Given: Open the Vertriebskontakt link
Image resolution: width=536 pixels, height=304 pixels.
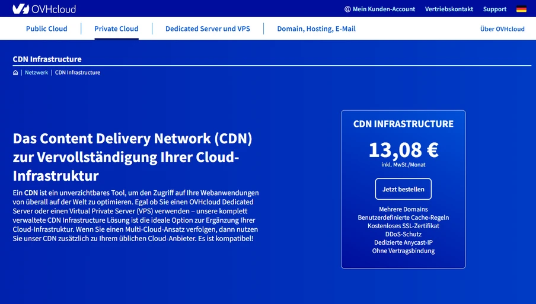Looking at the screenshot, I should pyautogui.click(x=449, y=9).
